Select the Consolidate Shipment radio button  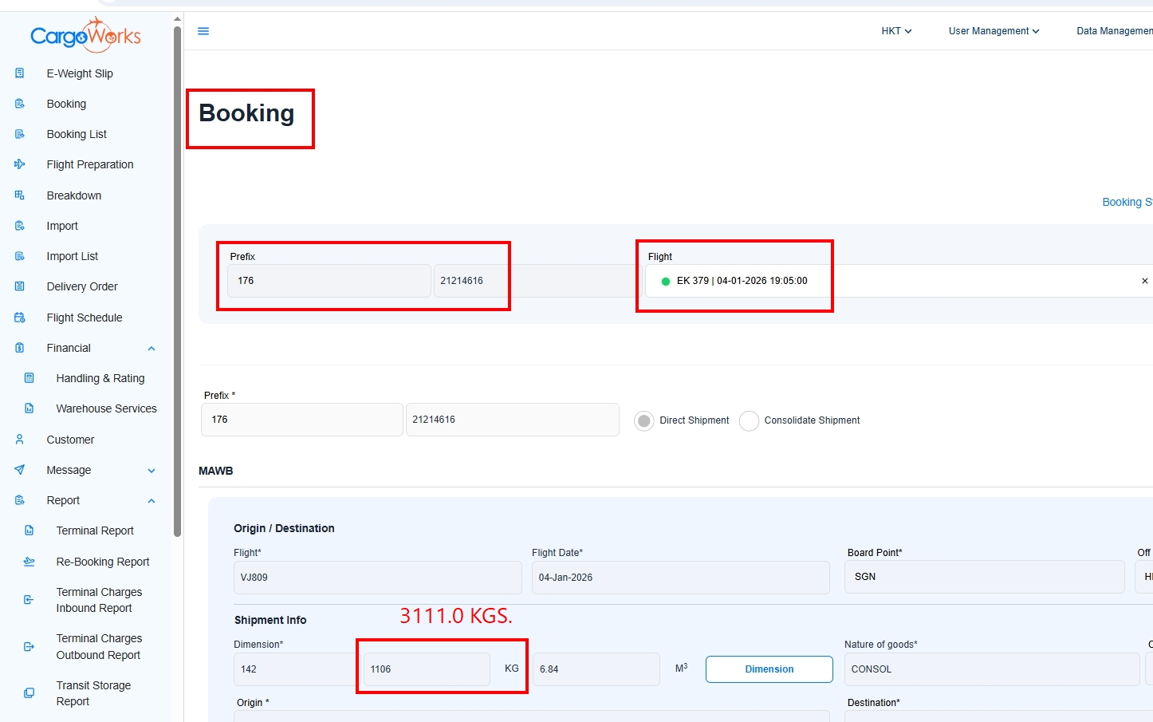point(749,420)
